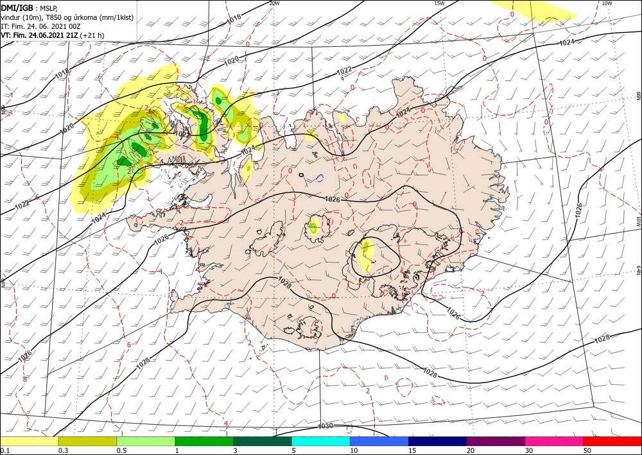The width and height of the screenshot is (642, 455).
Task: Click the blue 10–15 mm legend swatch
Action: point(379,441)
